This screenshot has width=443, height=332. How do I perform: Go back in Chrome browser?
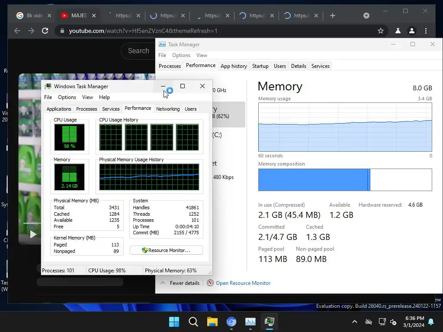pyautogui.click(x=17, y=31)
